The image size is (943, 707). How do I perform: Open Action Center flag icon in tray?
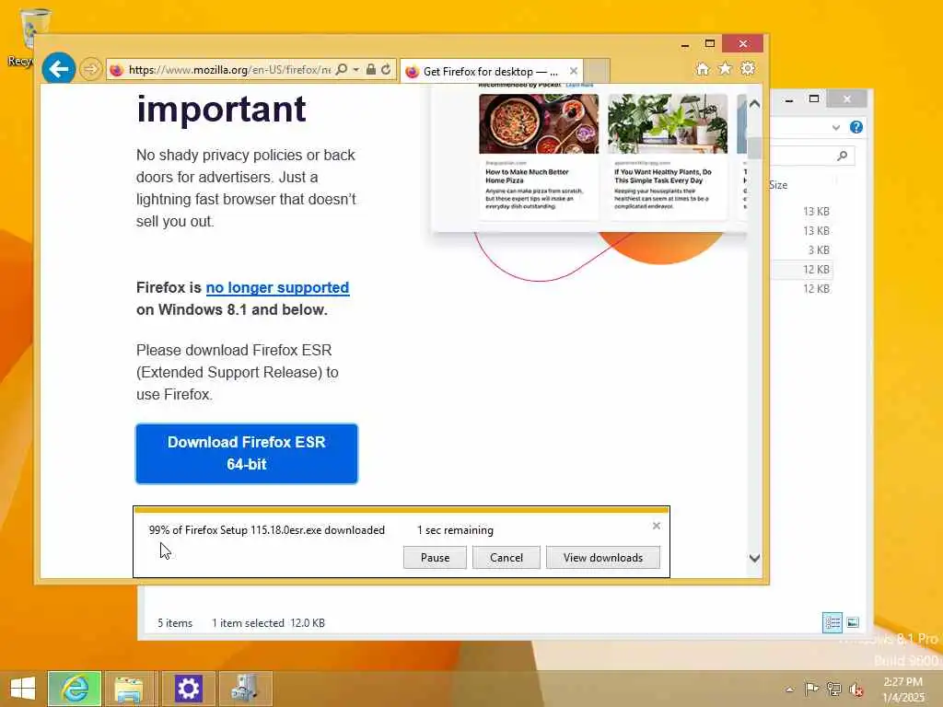click(811, 689)
